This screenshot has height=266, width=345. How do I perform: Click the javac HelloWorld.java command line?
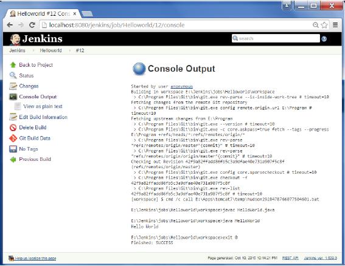coord(203,210)
